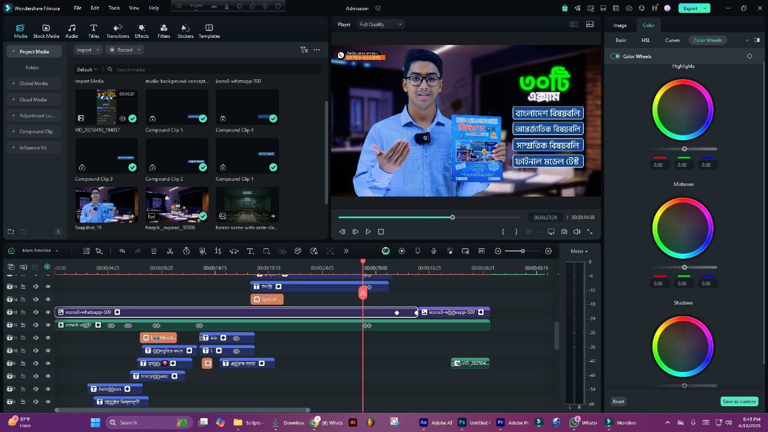Open the Main Timeline dropdown
The image size is (768, 432).
pos(40,251)
